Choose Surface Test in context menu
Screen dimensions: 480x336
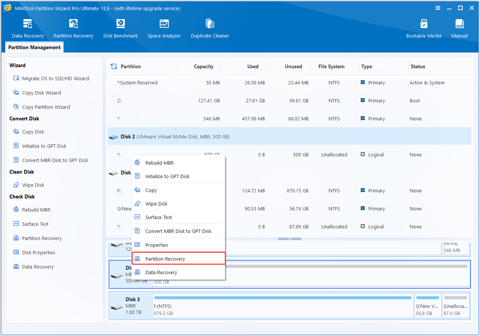point(179,217)
